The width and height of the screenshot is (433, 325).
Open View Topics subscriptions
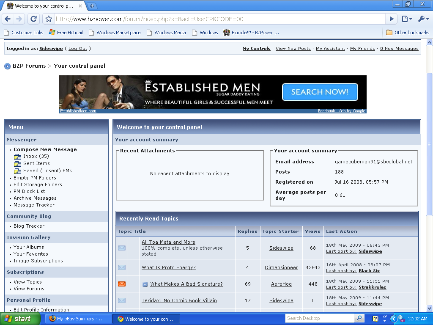[x=27, y=282]
